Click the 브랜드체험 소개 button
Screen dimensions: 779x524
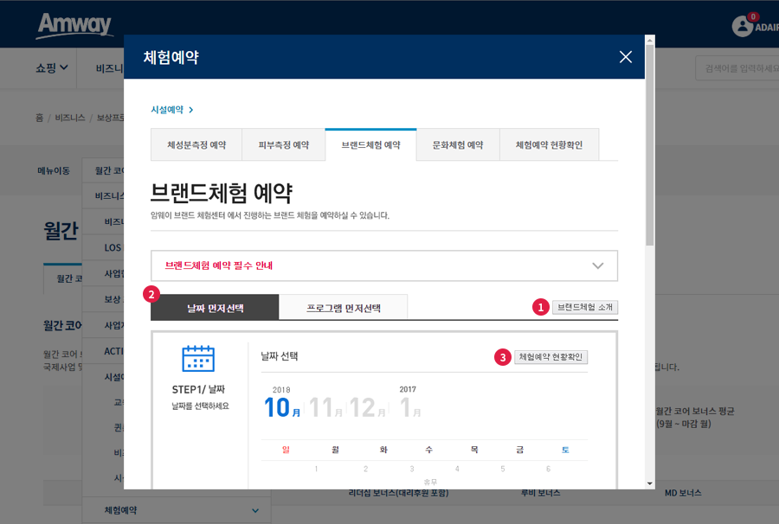(585, 307)
